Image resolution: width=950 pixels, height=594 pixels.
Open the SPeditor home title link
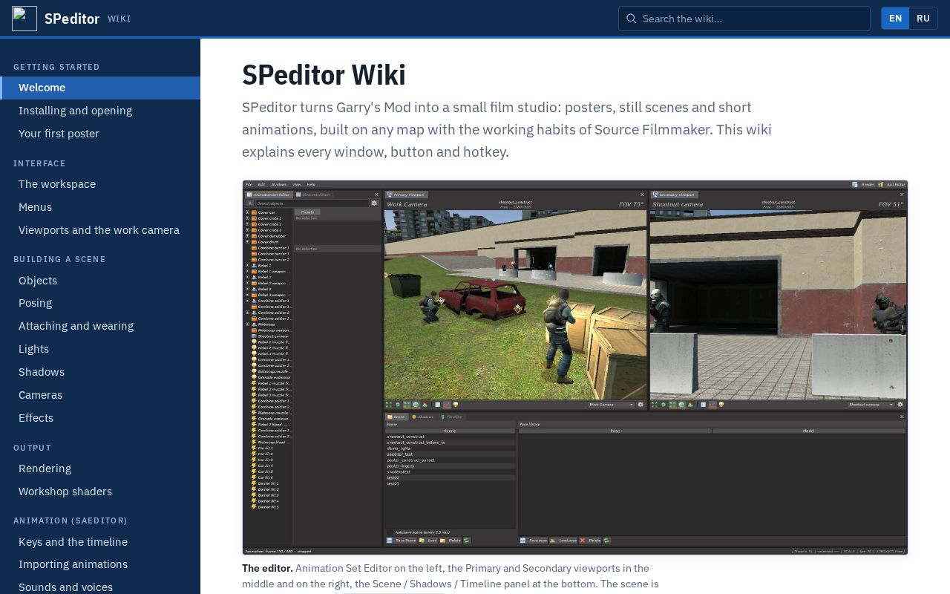pos(72,19)
